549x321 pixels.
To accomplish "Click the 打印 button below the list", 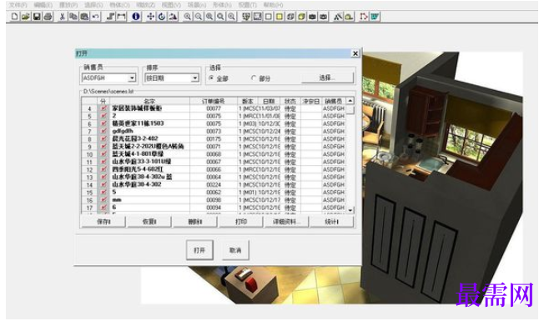I will tap(241, 222).
